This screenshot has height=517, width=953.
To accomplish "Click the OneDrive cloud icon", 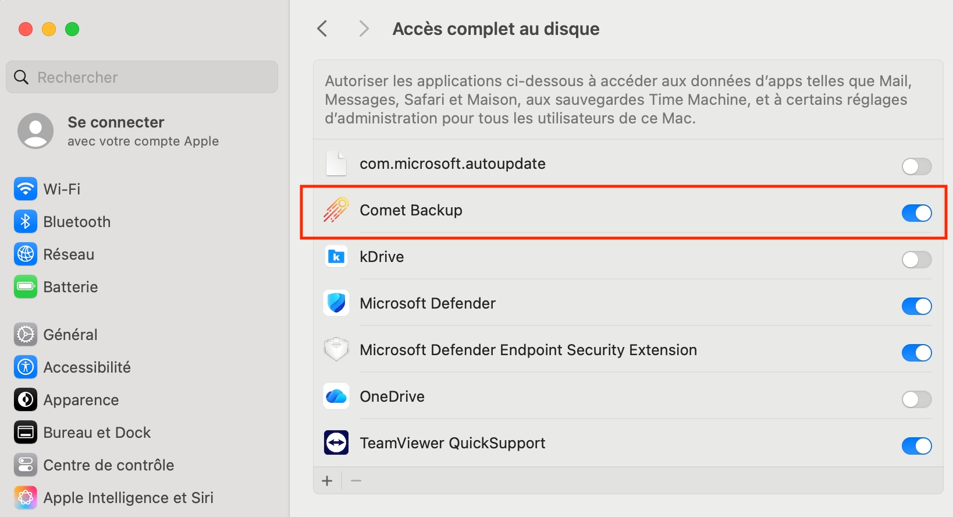I will 336,396.
